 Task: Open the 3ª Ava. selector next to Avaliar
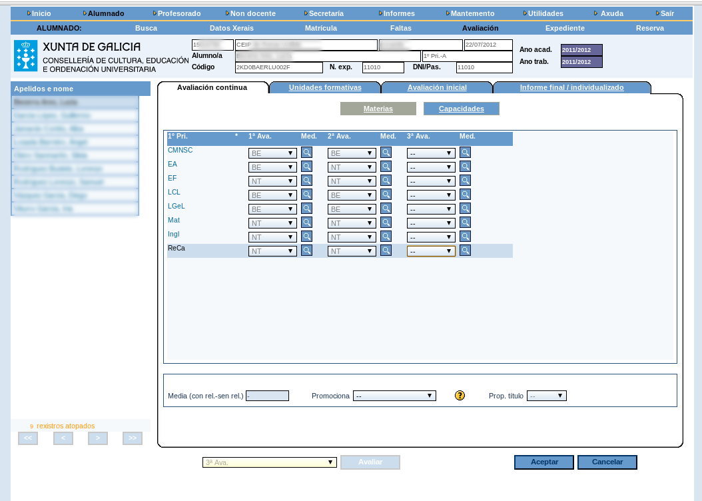point(269,462)
